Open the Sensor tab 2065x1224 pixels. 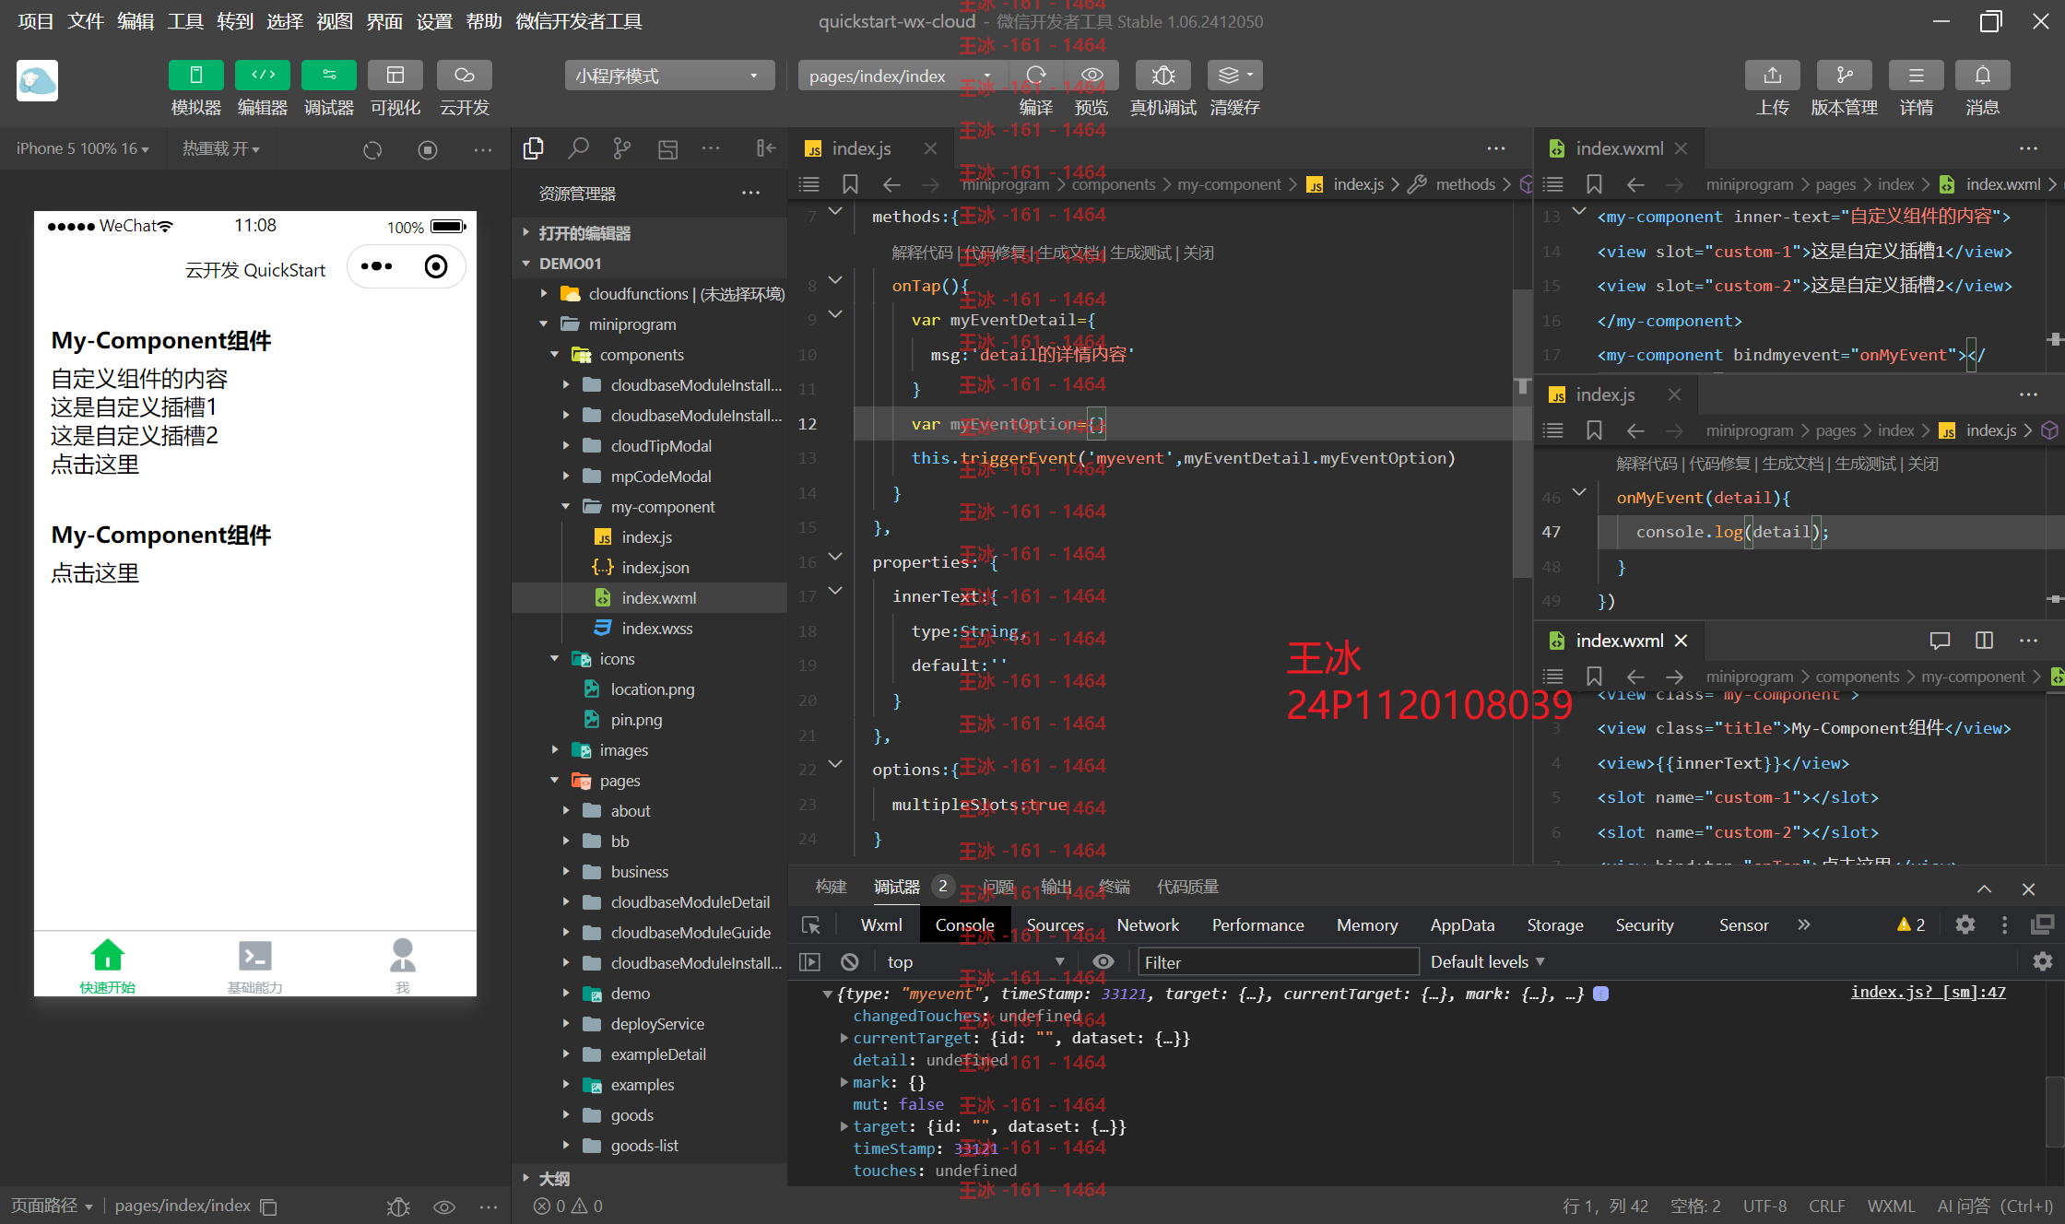point(1742,924)
